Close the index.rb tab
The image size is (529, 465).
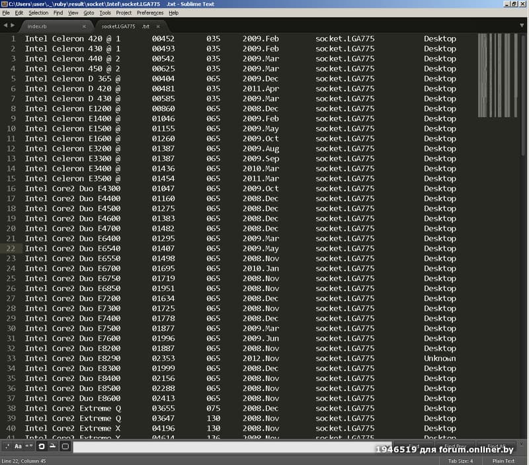[84, 26]
